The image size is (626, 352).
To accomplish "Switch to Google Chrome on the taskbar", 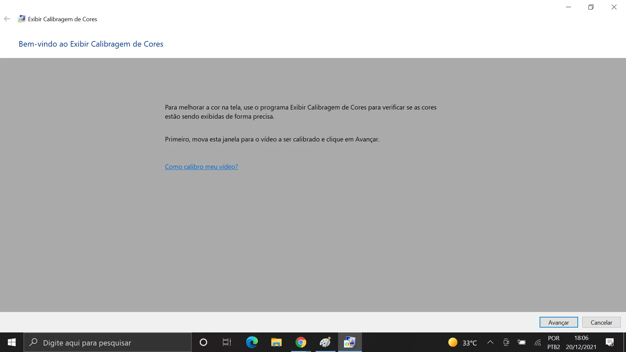I will coord(301,342).
